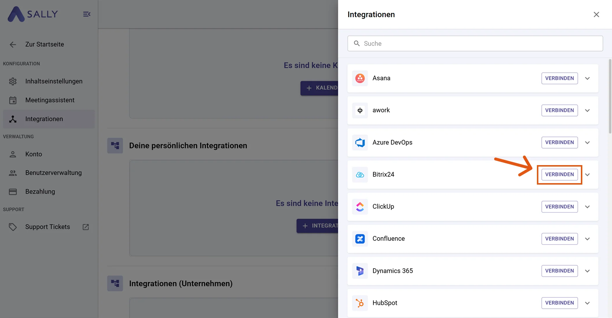Click the Bezahlung credit card icon
This screenshot has width=612, height=318.
[13, 192]
